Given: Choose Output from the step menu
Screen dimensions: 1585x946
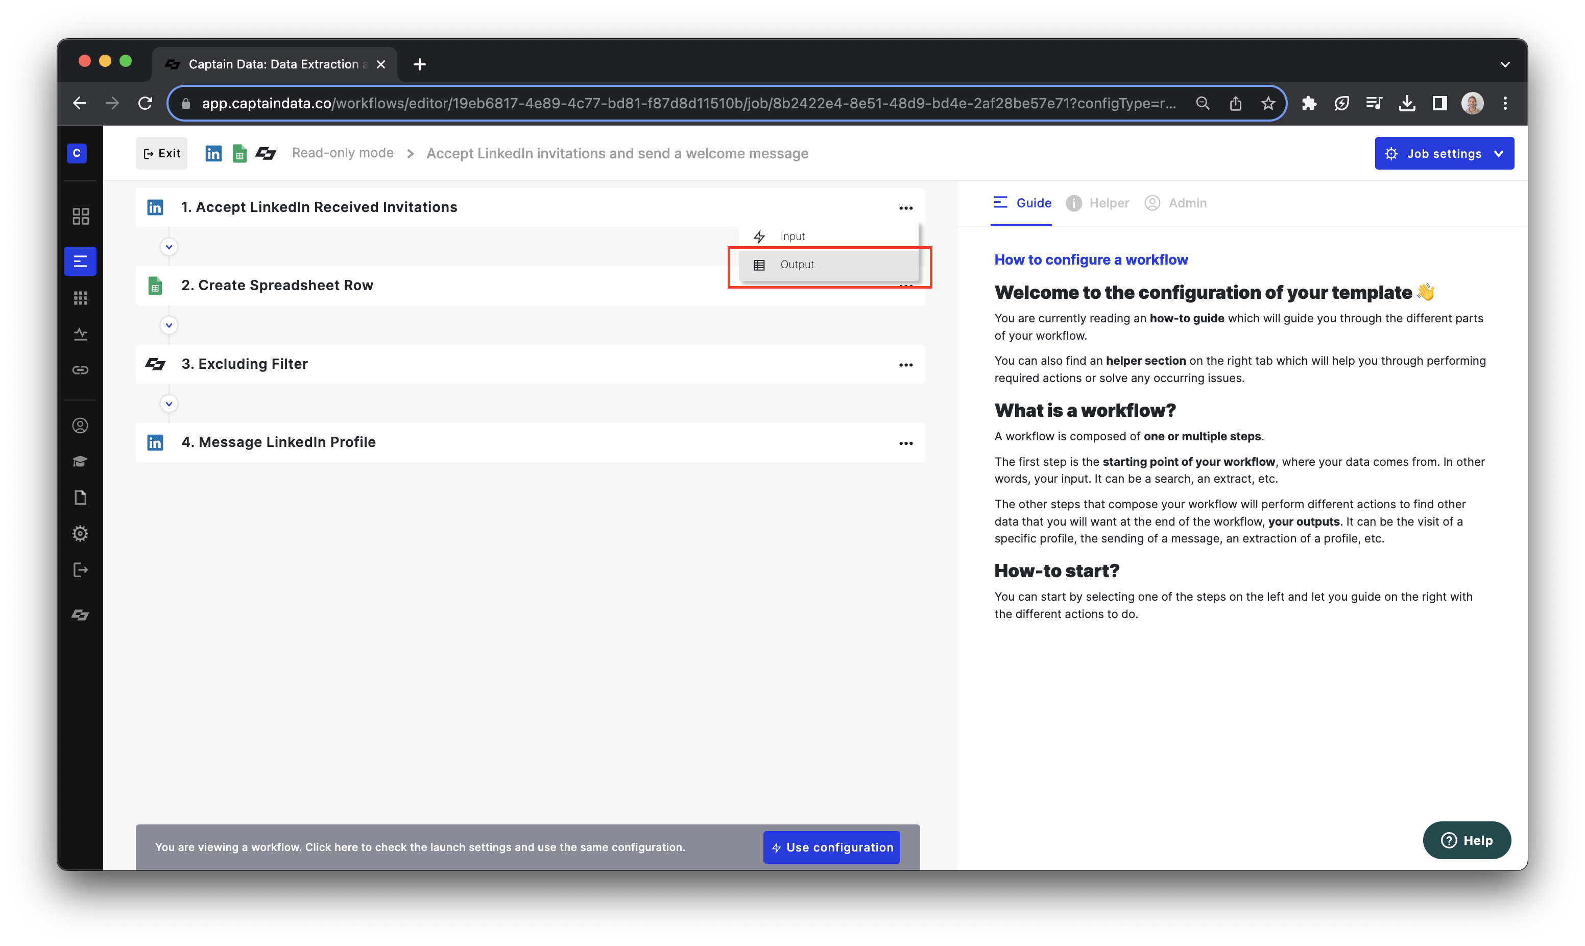Looking at the screenshot, I should click(829, 265).
